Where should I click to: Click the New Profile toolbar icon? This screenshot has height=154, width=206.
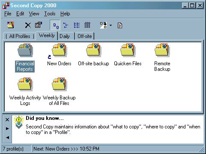tap(11, 25)
